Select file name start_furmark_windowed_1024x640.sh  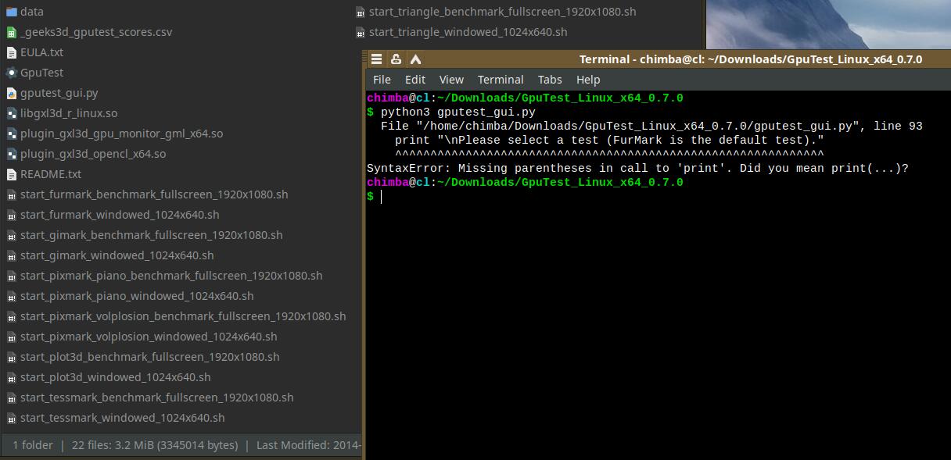[x=120, y=215]
